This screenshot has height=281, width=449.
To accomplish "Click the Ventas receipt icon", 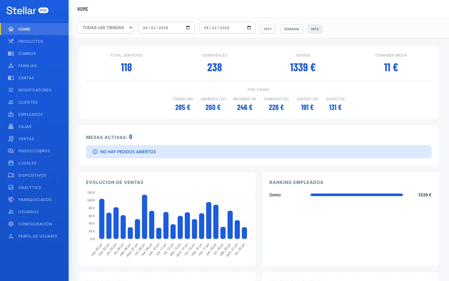I will (x=11, y=139).
